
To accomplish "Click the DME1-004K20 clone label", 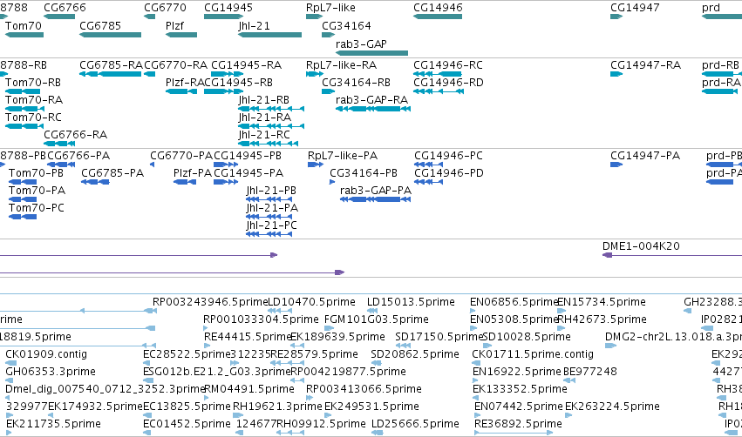I will (641, 246).
